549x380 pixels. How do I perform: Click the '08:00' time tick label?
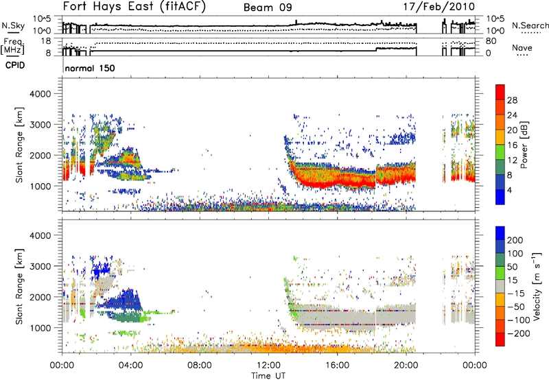coord(200,366)
